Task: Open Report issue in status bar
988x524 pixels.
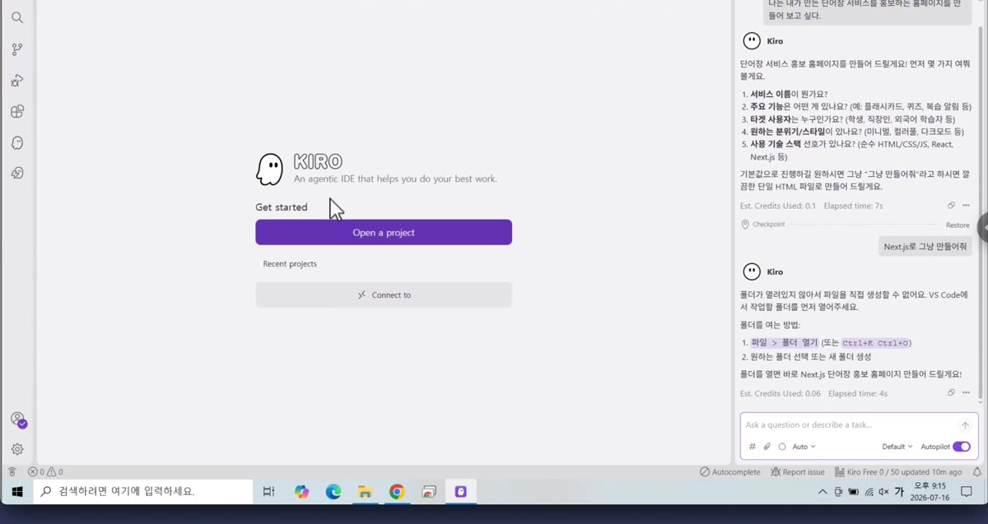Action: (798, 472)
